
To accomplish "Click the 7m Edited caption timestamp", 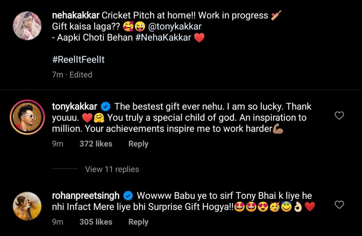I will (x=72, y=75).
